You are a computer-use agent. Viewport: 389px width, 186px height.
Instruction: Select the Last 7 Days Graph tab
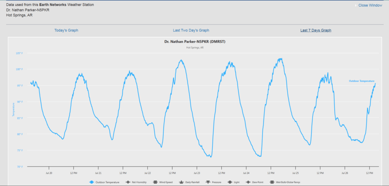(316, 30)
